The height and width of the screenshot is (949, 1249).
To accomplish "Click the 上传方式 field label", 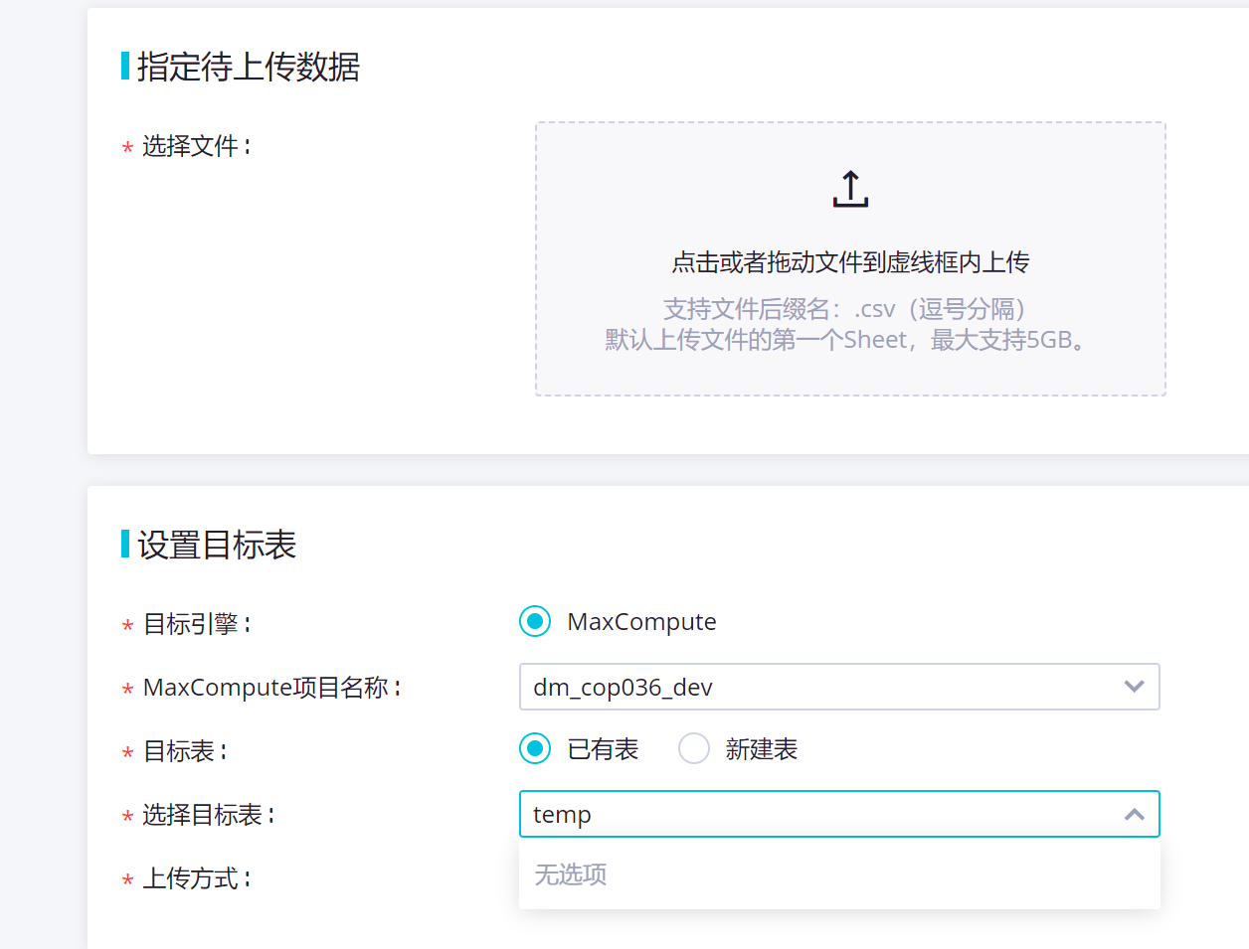I will tap(197, 878).
